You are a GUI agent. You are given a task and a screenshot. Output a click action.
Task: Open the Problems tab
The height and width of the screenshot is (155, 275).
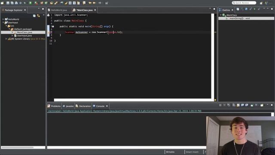54,106
